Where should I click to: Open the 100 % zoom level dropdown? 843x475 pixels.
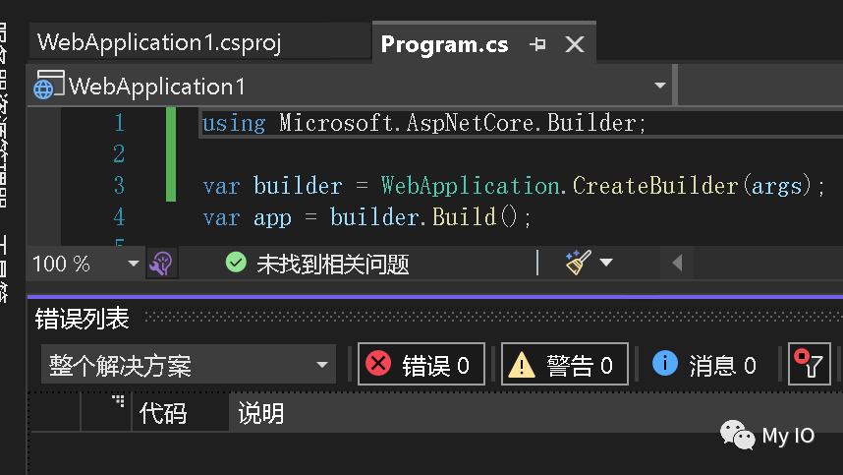coord(133,264)
